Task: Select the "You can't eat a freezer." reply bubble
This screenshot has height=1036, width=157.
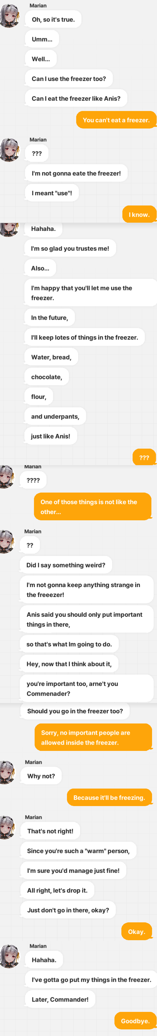Action: click(x=116, y=120)
